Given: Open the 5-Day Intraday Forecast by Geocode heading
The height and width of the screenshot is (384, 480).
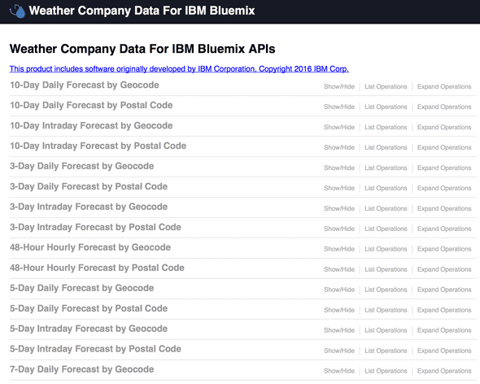Looking at the screenshot, I should [89, 329].
